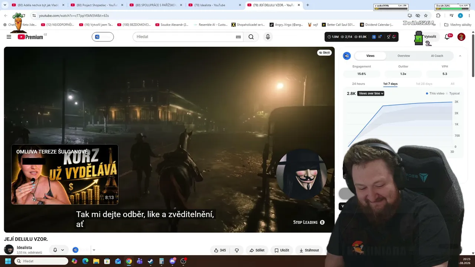This screenshot has height=267, width=475.
Task: Switch to the Overview tab
Action: pos(404,56)
